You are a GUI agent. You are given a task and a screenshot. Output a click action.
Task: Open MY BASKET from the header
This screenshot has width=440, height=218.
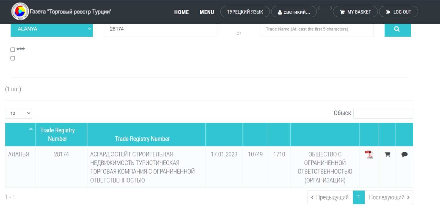pos(355,12)
